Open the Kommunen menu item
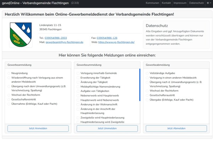The image size is (213, 142). [152, 3]
